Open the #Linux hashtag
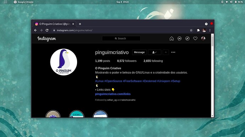 pyautogui.click(x=99, y=81)
